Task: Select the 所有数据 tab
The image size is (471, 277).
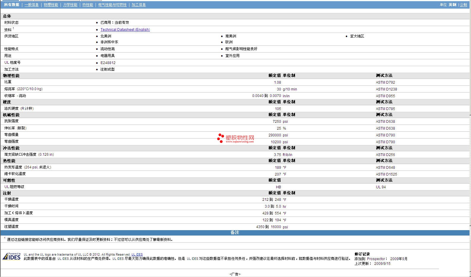Action: [12, 5]
